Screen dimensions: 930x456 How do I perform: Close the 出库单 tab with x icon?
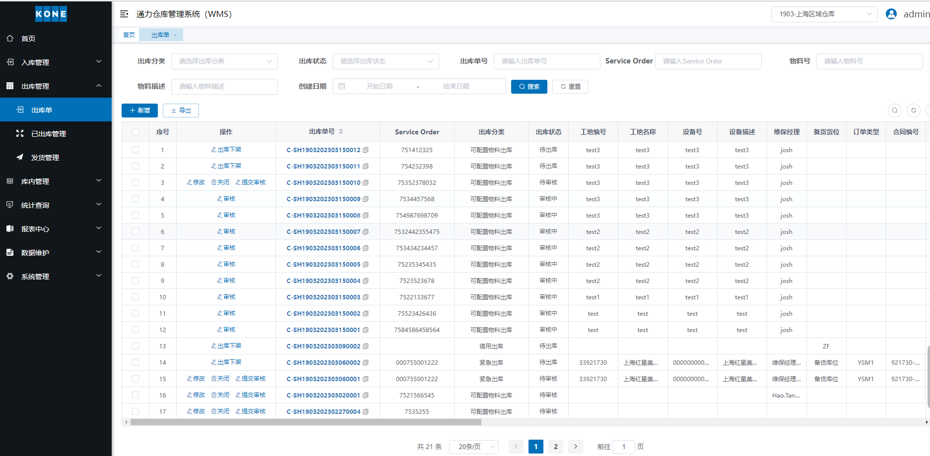point(175,35)
